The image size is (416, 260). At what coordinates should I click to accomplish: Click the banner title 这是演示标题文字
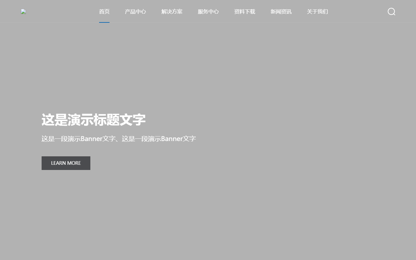pos(94,120)
